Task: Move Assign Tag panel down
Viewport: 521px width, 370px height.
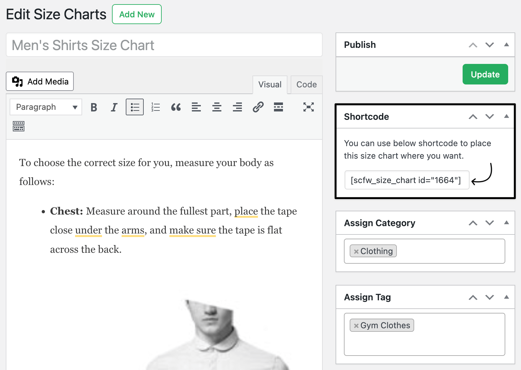Action: click(x=490, y=297)
